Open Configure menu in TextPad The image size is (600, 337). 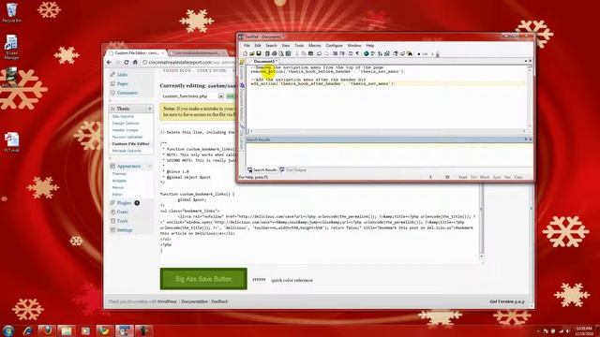coord(334,46)
